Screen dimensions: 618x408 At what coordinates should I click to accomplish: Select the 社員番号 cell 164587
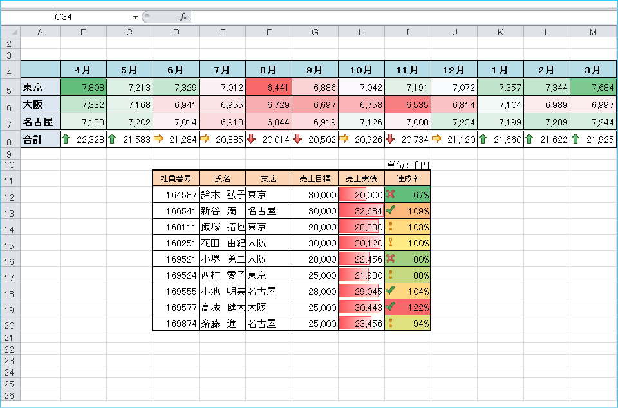coord(176,194)
